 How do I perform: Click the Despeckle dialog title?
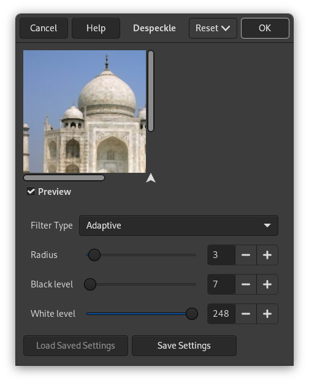coord(154,28)
